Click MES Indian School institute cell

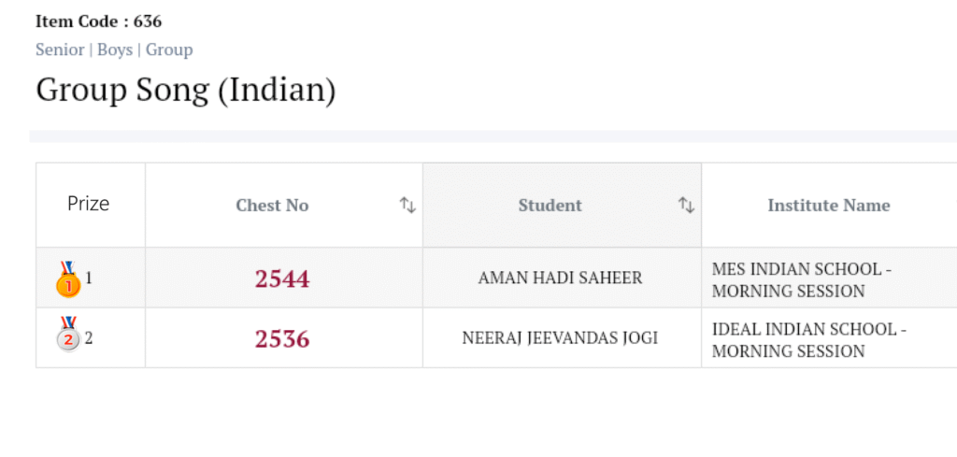pyautogui.click(x=801, y=279)
